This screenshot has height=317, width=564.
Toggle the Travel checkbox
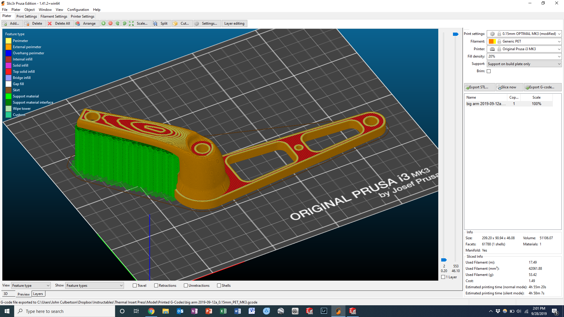coord(135,286)
